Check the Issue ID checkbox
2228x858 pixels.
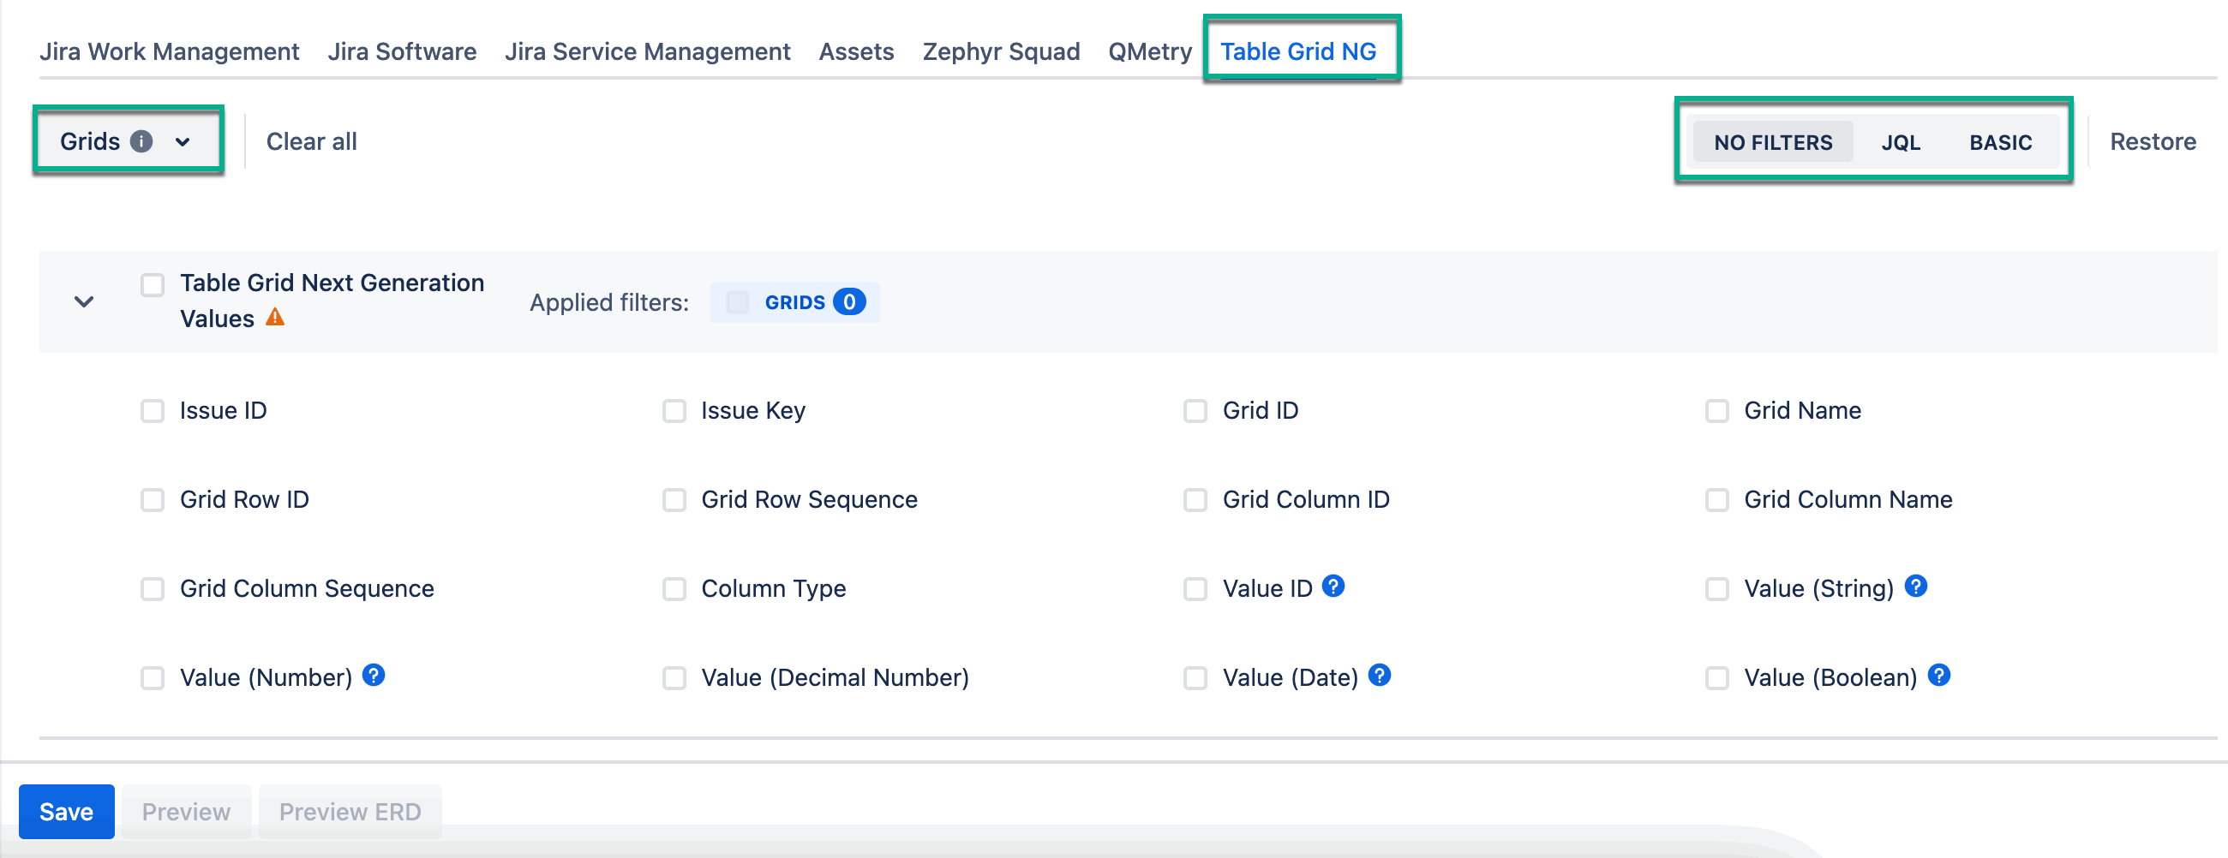pyautogui.click(x=153, y=410)
